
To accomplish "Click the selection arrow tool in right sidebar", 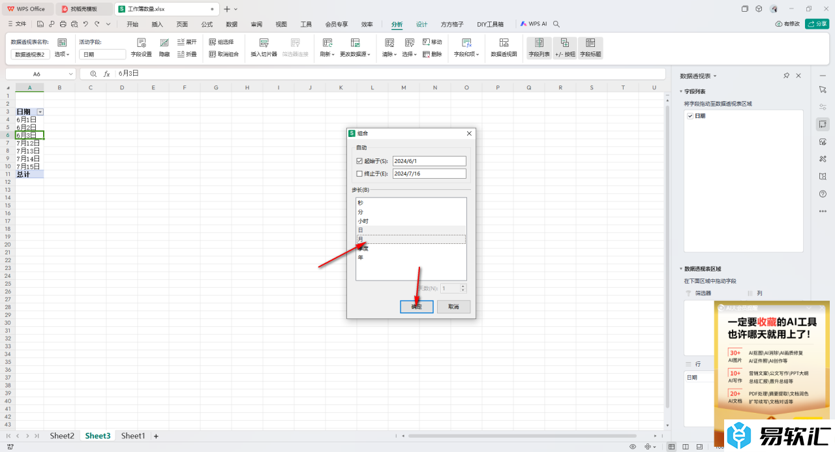I will pyautogui.click(x=823, y=89).
